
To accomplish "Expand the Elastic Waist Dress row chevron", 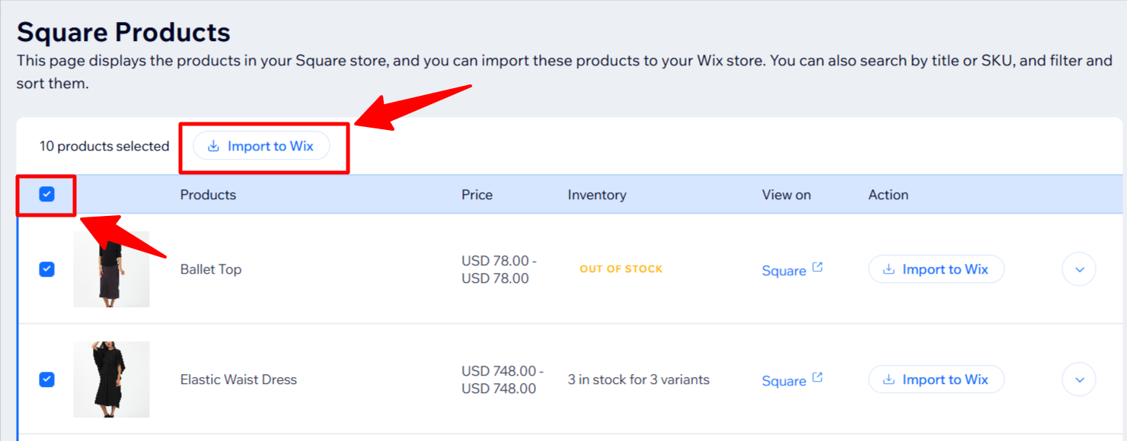I will [x=1078, y=379].
